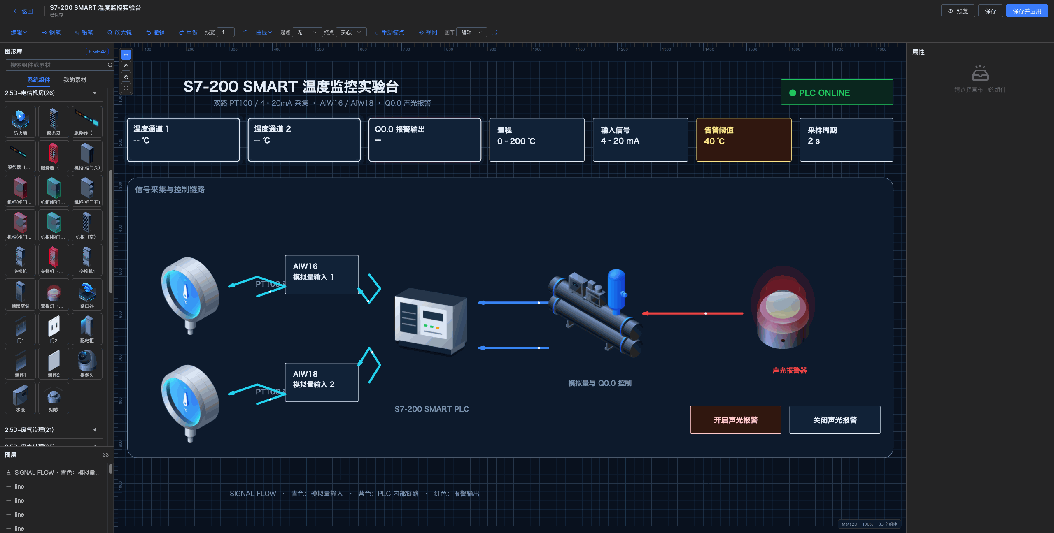1054x533 pixels.
Task: Select the SIGNAL FLOW text layer
Action: coord(54,473)
